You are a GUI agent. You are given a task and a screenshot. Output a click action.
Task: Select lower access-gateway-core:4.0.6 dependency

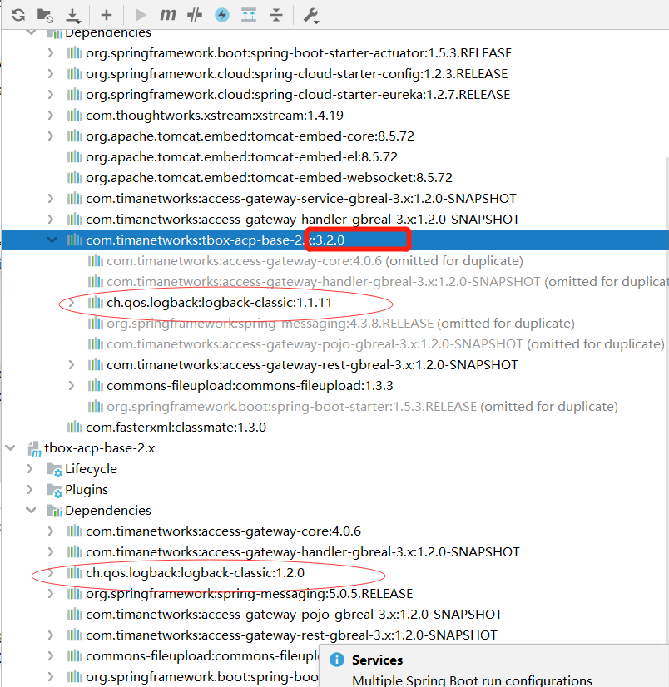(x=335, y=531)
